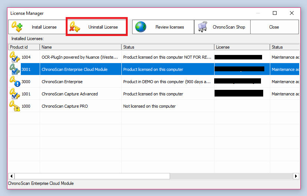Click the last Status column header at right
This screenshot has width=307, height=196.
point(284,47)
